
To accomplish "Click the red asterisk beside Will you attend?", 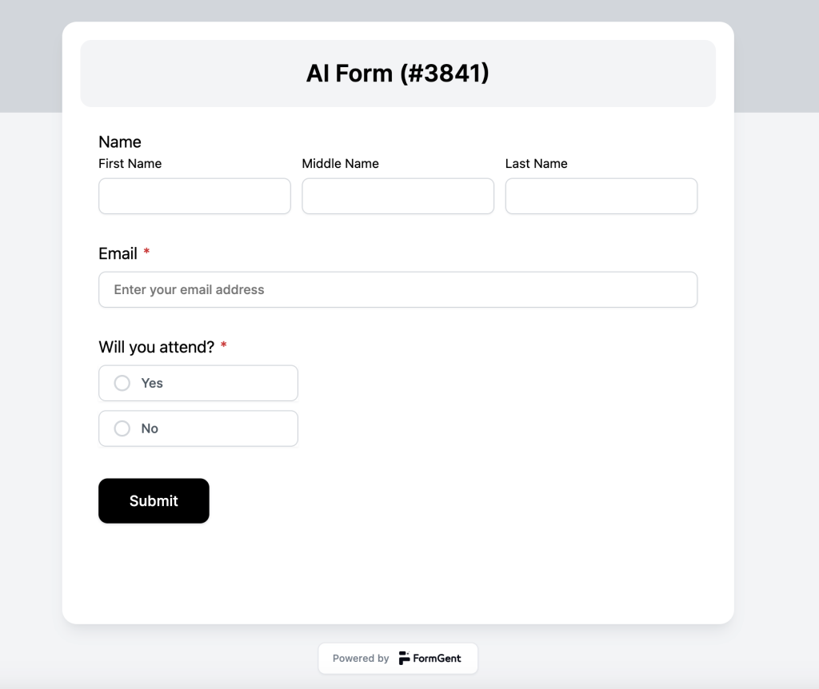I will (224, 345).
